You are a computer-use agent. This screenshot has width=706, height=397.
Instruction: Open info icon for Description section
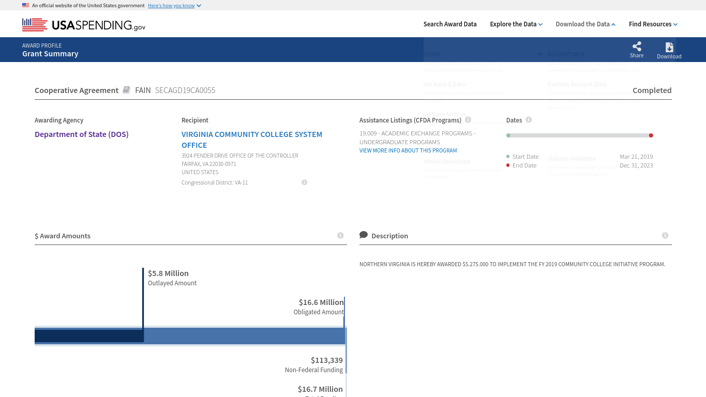point(665,235)
